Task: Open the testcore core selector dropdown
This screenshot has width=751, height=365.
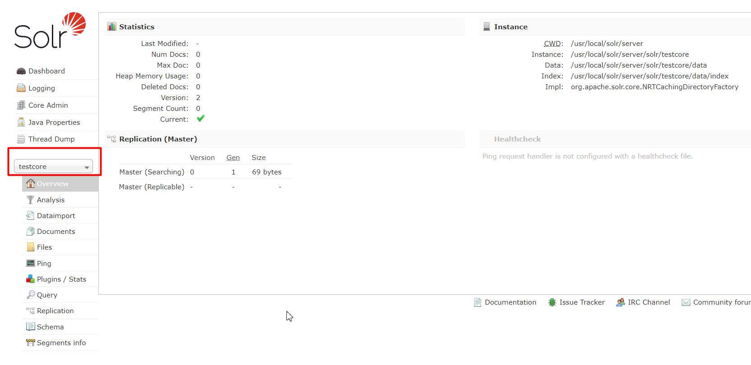Action: point(53,166)
